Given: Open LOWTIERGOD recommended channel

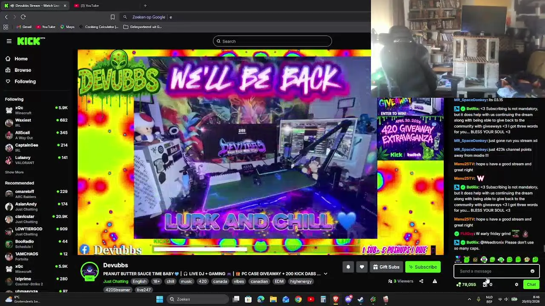Looking at the screenshot, I should point(36,231).
